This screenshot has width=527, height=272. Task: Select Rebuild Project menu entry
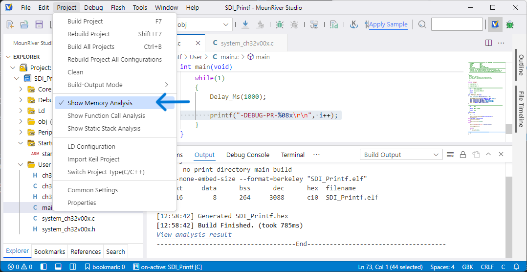114,34
